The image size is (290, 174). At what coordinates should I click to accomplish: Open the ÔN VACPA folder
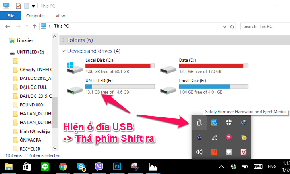pos(27,140)
